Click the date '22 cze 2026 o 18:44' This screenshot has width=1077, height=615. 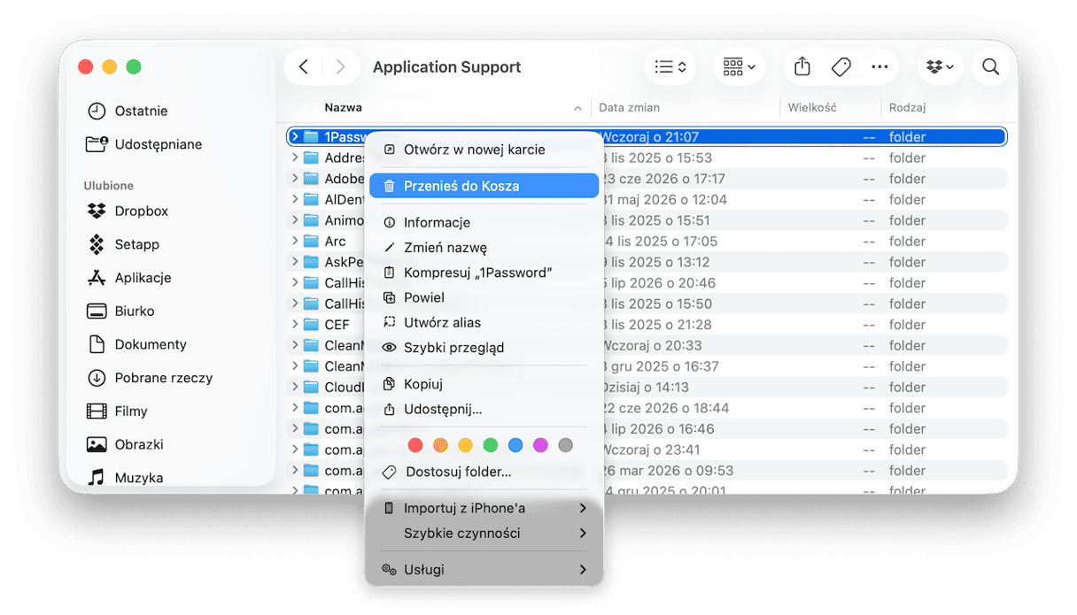point(666,408)
